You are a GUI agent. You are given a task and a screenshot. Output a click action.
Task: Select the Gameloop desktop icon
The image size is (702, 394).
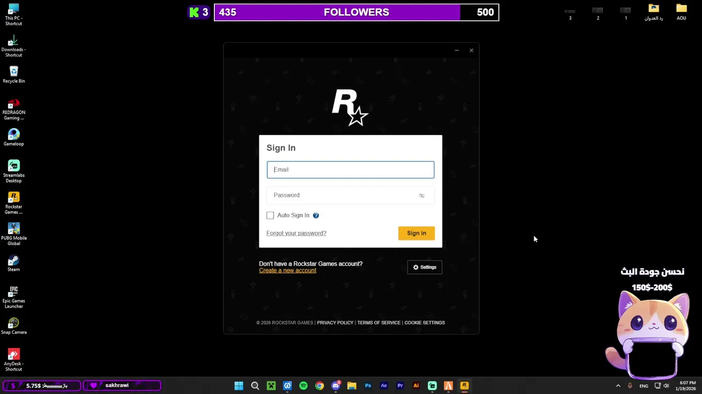[14, 138]
